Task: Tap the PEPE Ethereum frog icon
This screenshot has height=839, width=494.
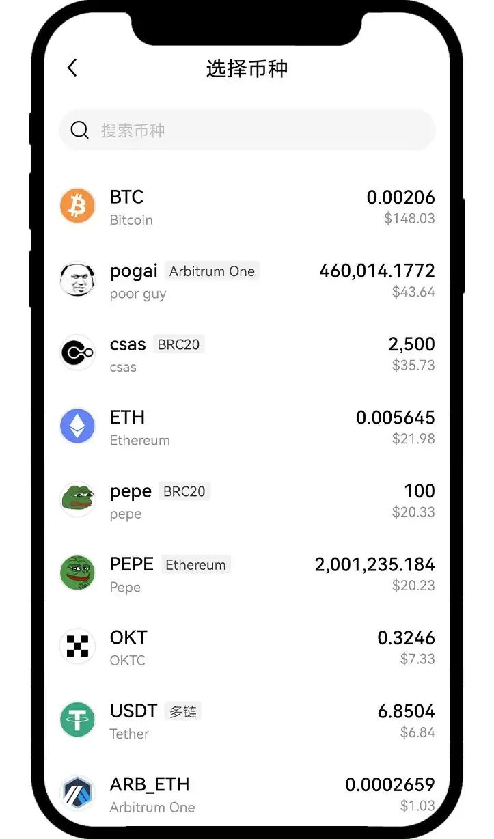Action: [77, 573]
